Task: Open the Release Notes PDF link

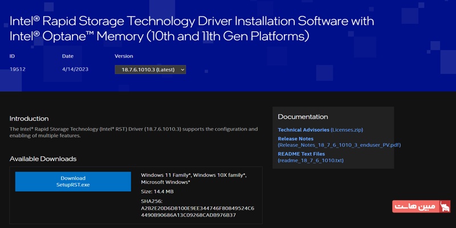Action: 339,142
